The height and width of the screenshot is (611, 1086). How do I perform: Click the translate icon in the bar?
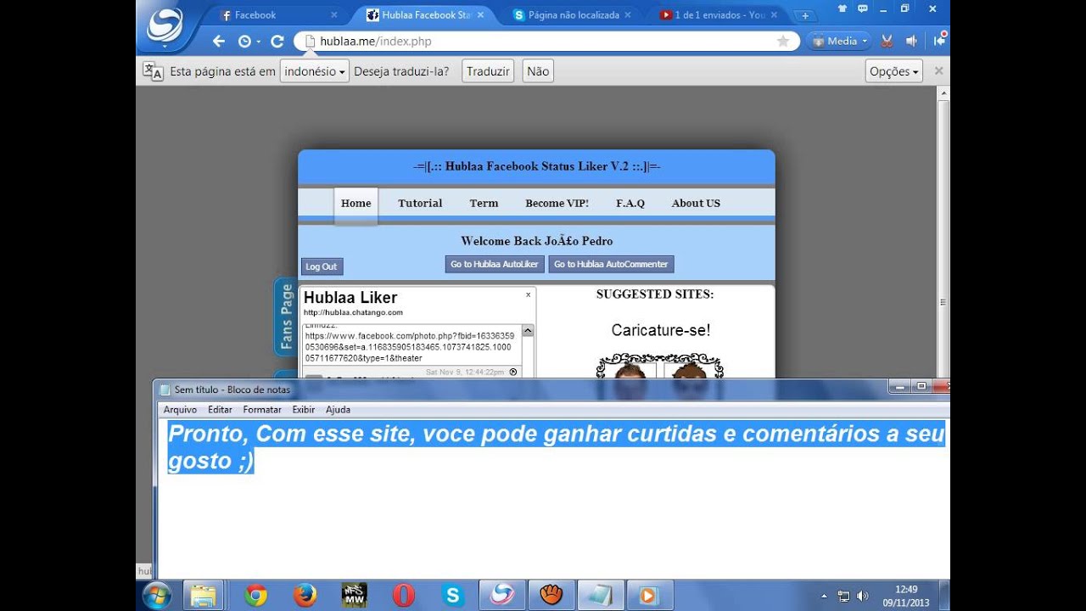153,71
